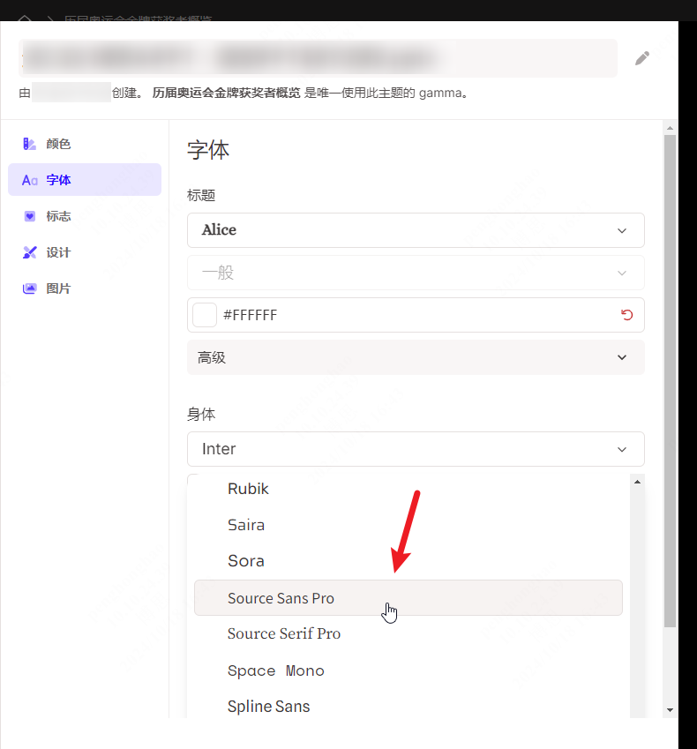
Task: Click the 图片 gallery icon
Action: (30, 288)
